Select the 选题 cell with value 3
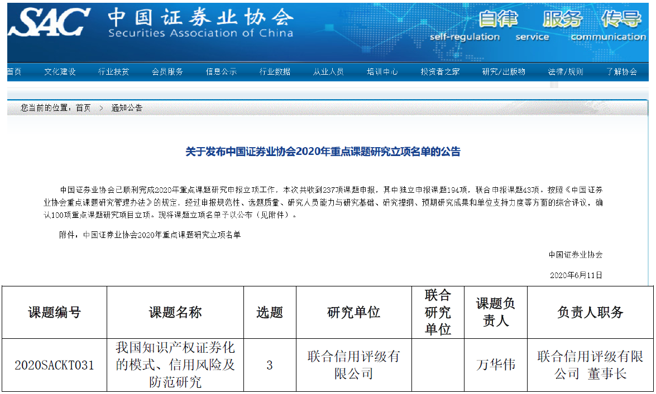The image size is (656, 394). (270, 365)
